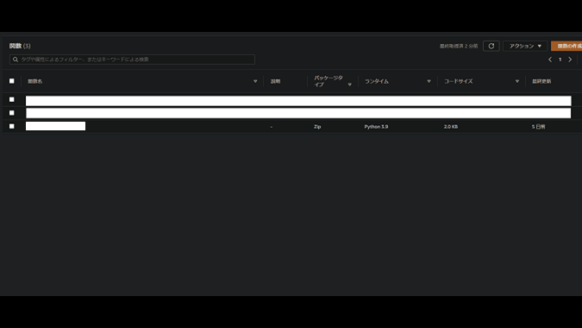Click the orange 関数の作成 button

click(566, 46)
